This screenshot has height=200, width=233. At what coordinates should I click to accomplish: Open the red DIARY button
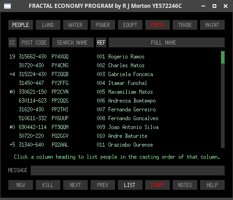click(157, 185)
